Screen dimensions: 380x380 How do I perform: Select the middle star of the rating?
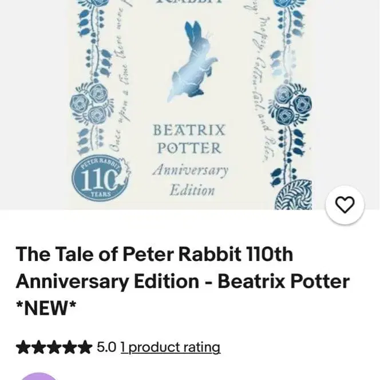[x=54, y=347]
